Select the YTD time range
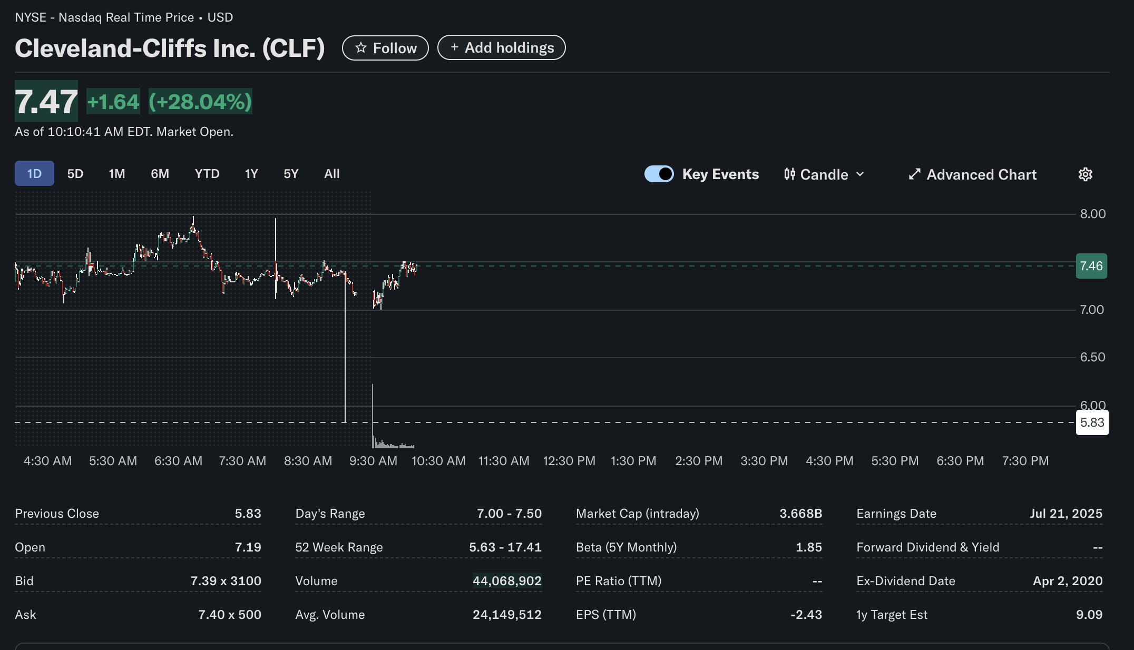Viewport: 1134px width, 650px height. (x=207, y=173)
